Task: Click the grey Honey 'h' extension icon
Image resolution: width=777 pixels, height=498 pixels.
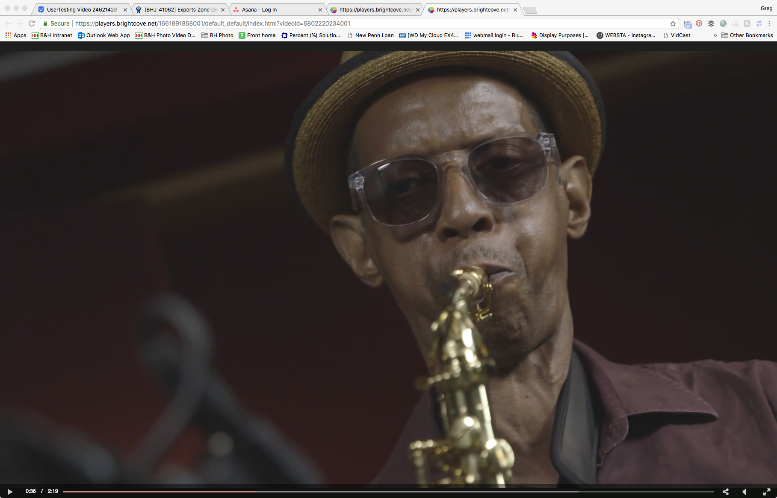Action: point(747,23)
